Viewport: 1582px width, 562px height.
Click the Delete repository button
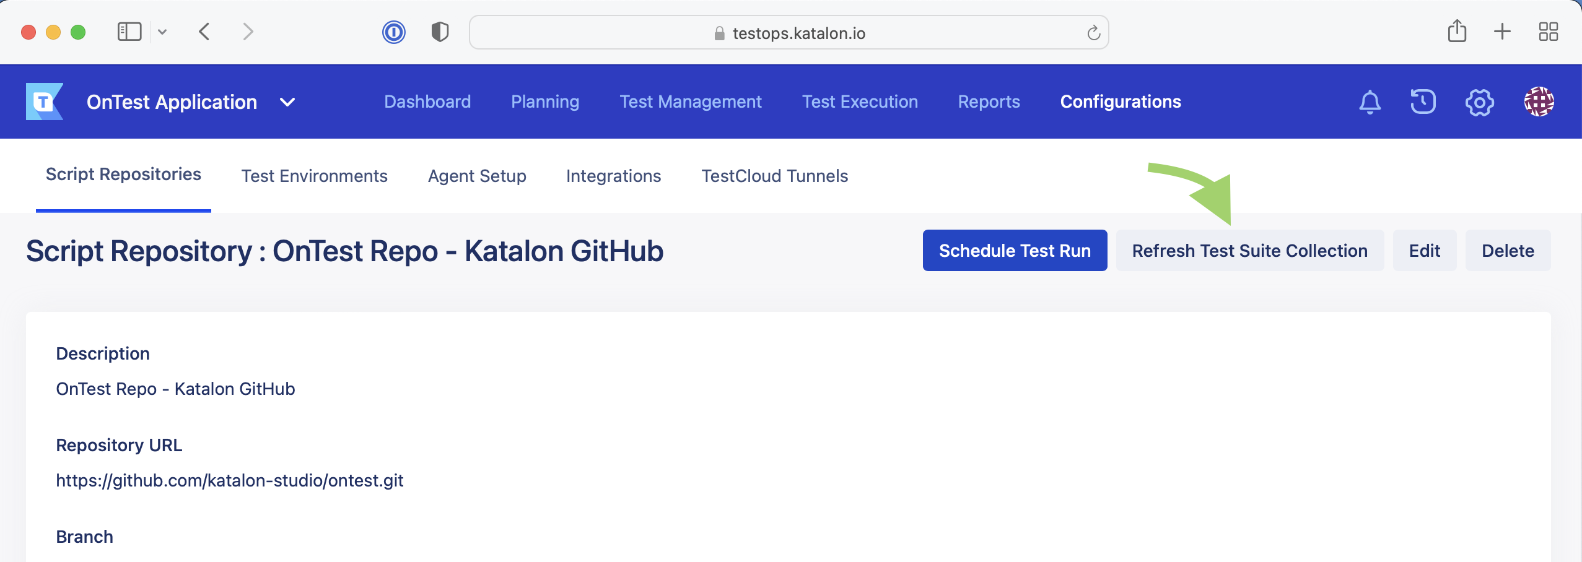coord(1508,250)
